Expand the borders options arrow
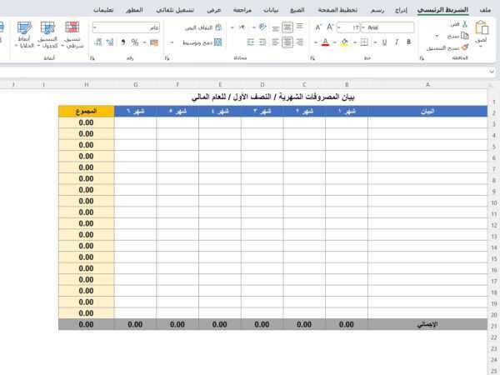The width and height of the screenshot is (500, 375). click(x=355, y=42)
